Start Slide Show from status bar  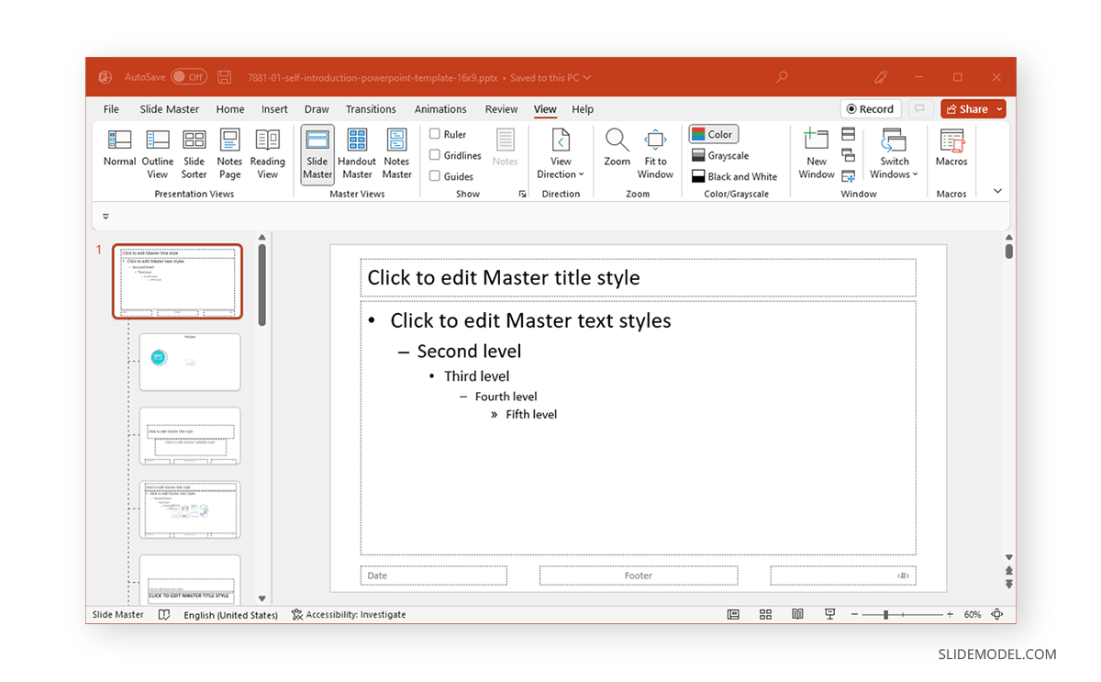pyautogui.click(x=830, y=614)
